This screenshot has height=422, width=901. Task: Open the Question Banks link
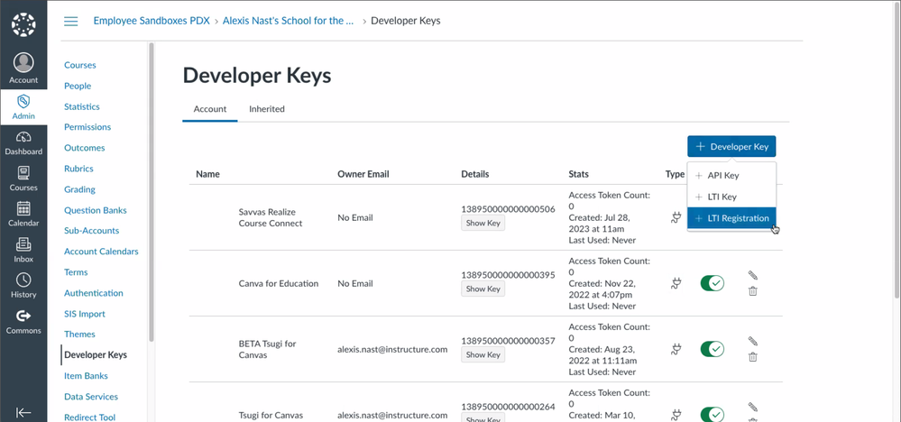pos(96,210)
